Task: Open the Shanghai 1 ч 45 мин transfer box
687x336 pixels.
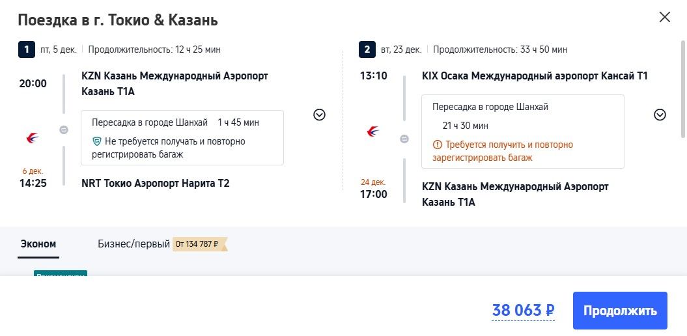Action: pyautogui.click(x=182, y=137)
